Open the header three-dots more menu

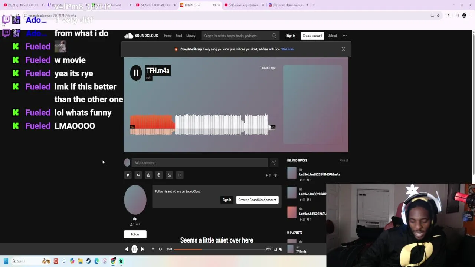344,36
